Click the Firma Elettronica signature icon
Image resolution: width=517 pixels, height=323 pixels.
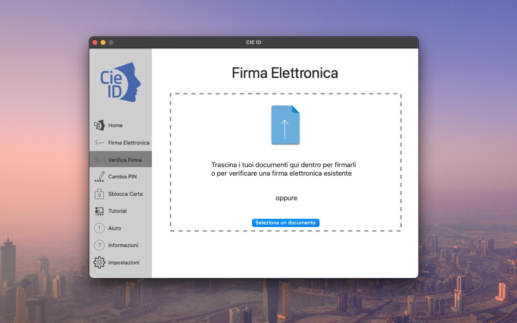tap(99, 142)
